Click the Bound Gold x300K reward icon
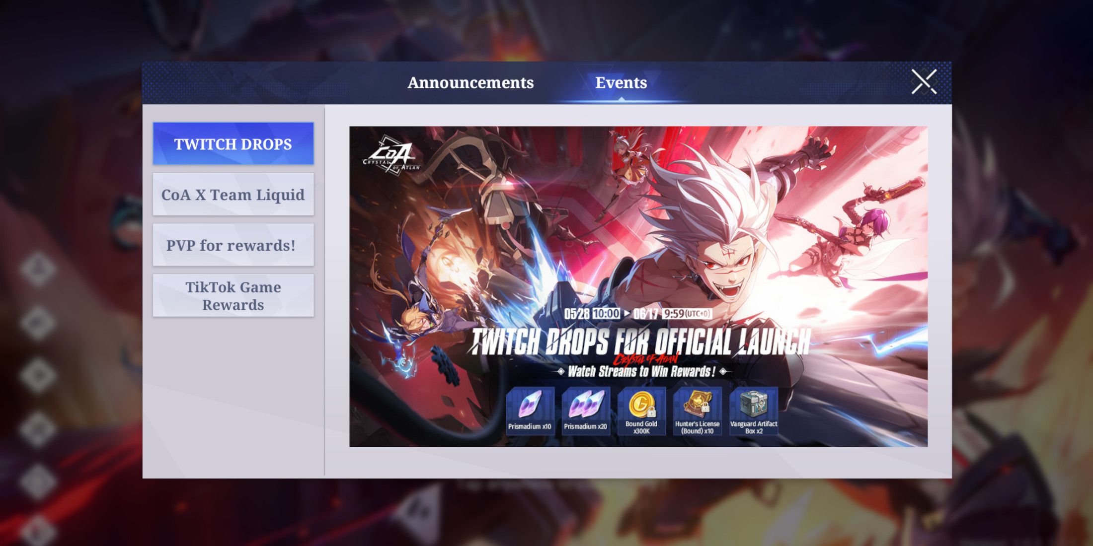The width and height of the screenshot is (1093, 546). click(641, 410)
